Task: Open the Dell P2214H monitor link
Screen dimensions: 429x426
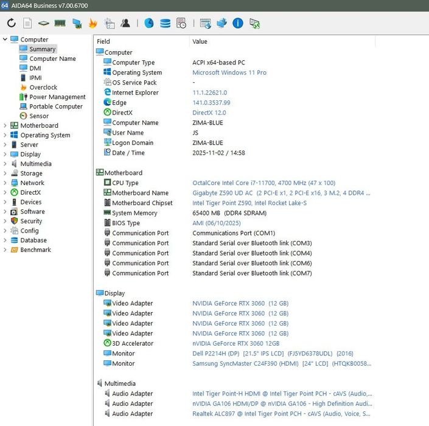Action: (x=273, y=354)
